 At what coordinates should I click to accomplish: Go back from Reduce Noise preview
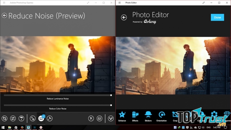click(x=4, y=16)
